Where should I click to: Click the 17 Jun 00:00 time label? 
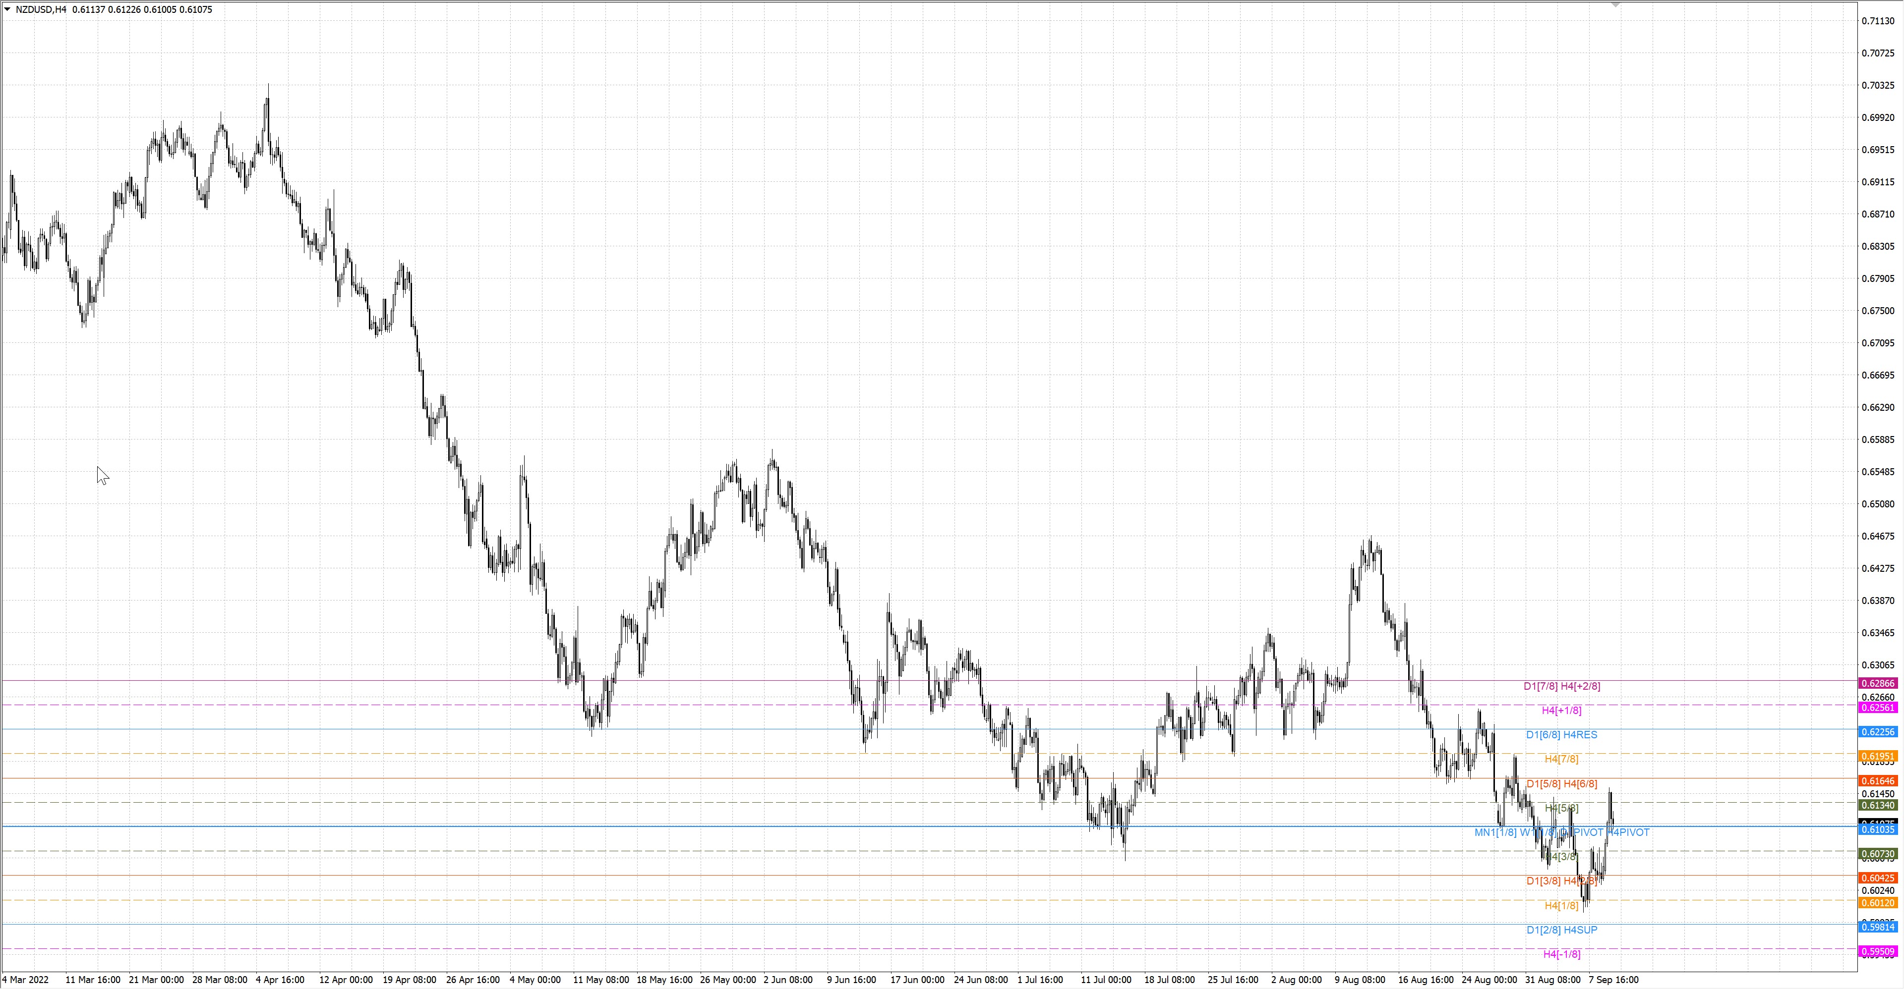click(x=917, y=980)
